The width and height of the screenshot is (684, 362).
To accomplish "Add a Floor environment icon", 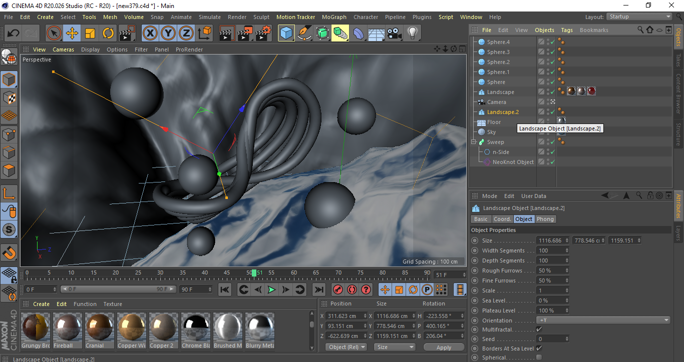I will (x=377, y=33).
